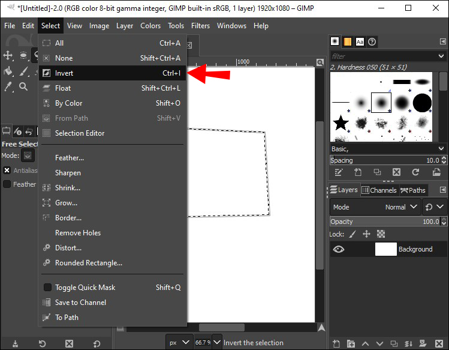Click the layer Opacity slider
This screenshot has height=350, width=449.
385,222
